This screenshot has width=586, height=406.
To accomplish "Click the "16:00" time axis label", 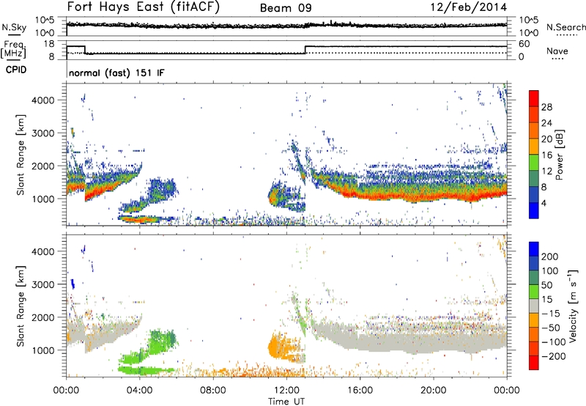I will click(x=360, y=391).
